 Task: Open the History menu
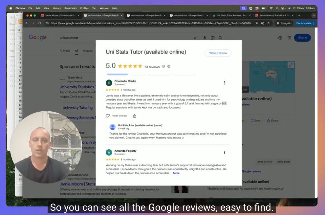(x=56, y=8)
